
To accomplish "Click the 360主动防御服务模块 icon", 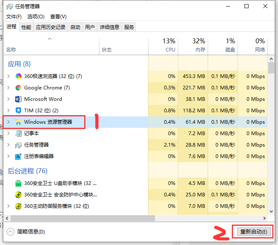I will tap(18, 206).
